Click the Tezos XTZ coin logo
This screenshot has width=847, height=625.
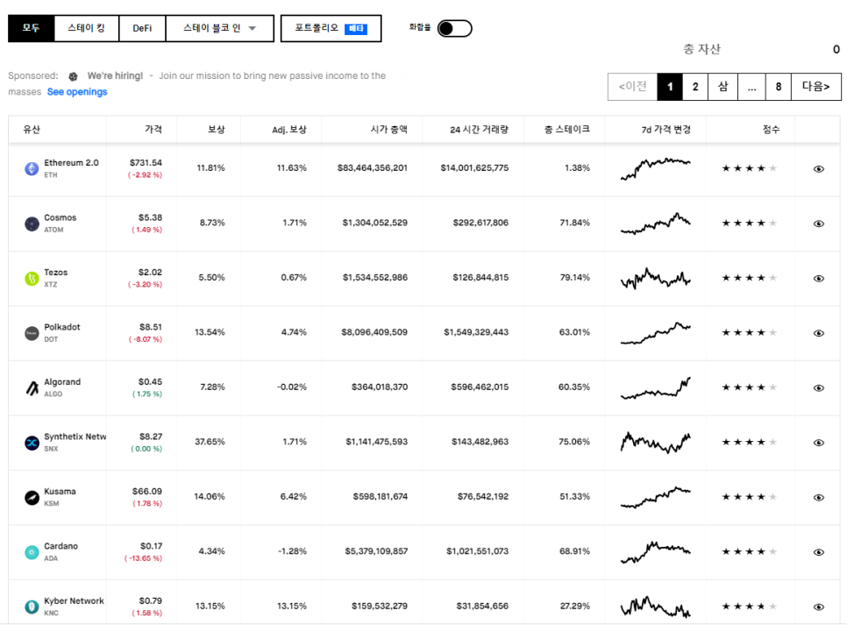(x=32, y=278)
